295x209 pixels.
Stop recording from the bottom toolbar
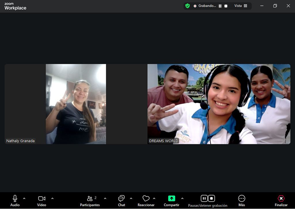(211, 198)
